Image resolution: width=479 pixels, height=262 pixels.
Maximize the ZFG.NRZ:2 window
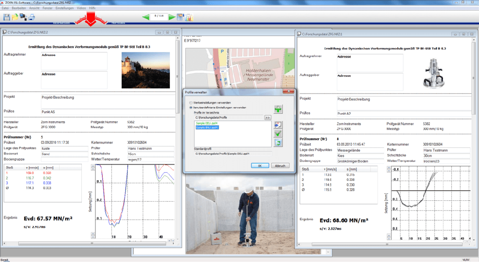click(x=167, y=32)
